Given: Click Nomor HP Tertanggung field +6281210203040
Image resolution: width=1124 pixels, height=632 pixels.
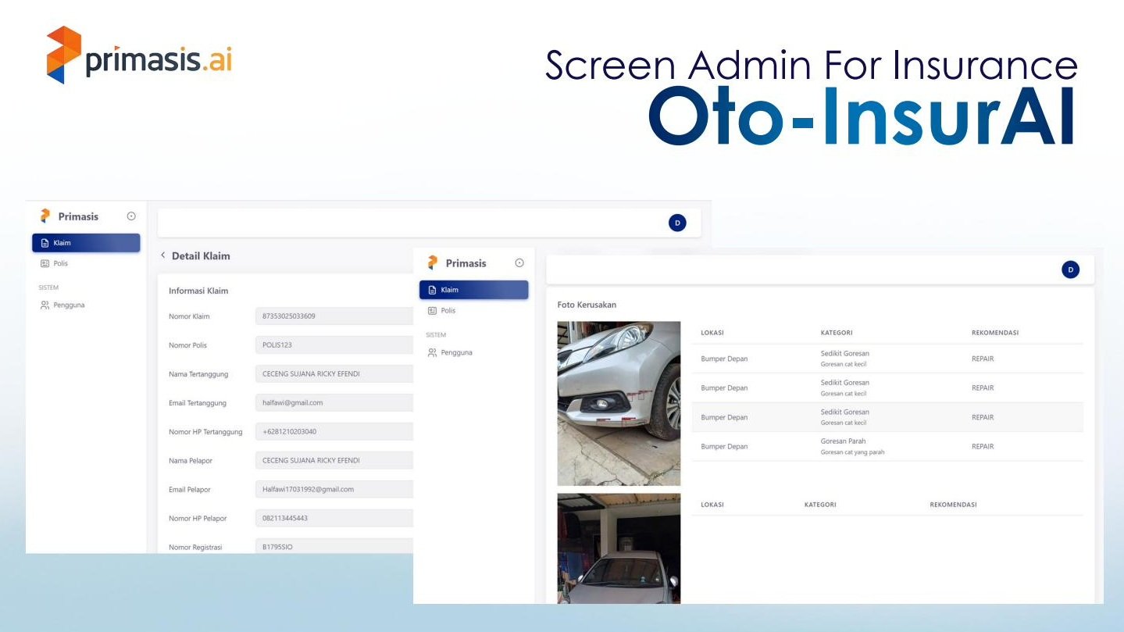Looking at the screenshot, I should (x=334, y=432).
